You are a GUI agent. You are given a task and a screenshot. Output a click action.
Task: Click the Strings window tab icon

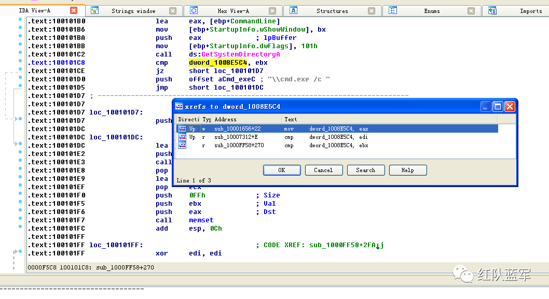(94, 10)
